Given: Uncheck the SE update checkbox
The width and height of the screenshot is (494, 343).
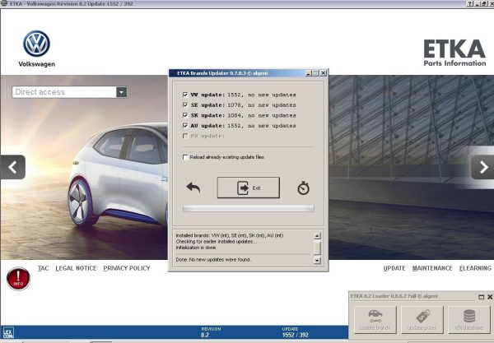Looking at the screenshot, I should [x=185, y=105].
